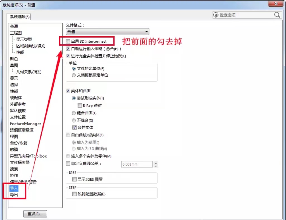286x220 pixels.
Task: Enable 自由曲线/点实体 checkbox
Action: (68, 135)
